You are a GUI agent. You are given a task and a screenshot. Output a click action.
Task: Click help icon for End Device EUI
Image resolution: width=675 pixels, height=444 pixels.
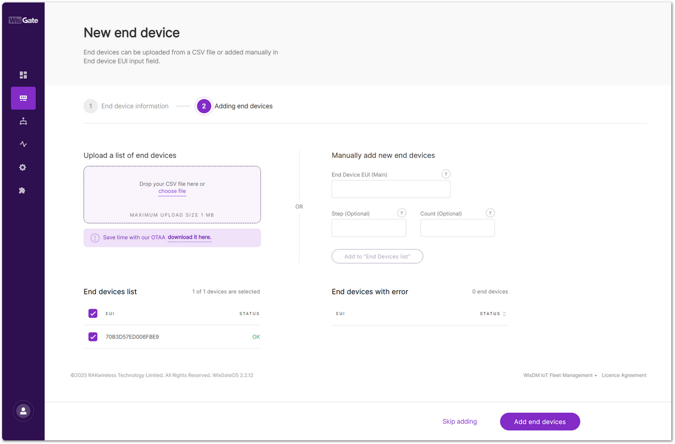click(x=445, y=174)
